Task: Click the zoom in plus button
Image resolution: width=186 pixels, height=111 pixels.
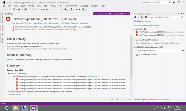Action: click(130, 99)
